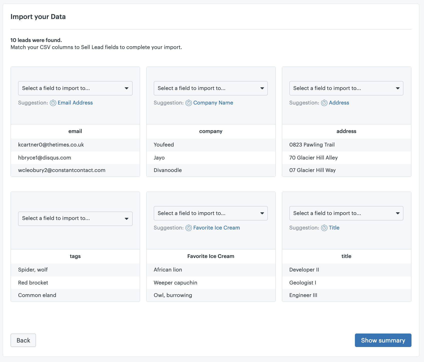Click the Divanoodle company cell

(211, 170)
